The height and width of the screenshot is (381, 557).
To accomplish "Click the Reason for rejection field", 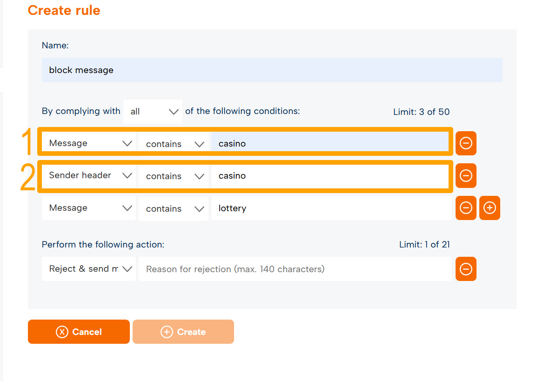I will [295, 269].
